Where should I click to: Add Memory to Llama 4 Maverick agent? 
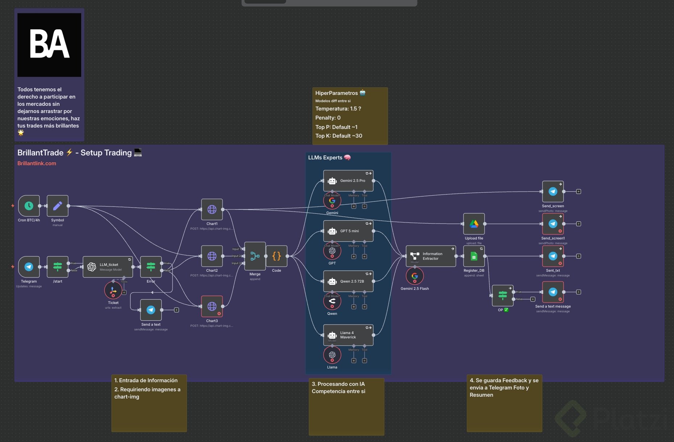[354, 361]
